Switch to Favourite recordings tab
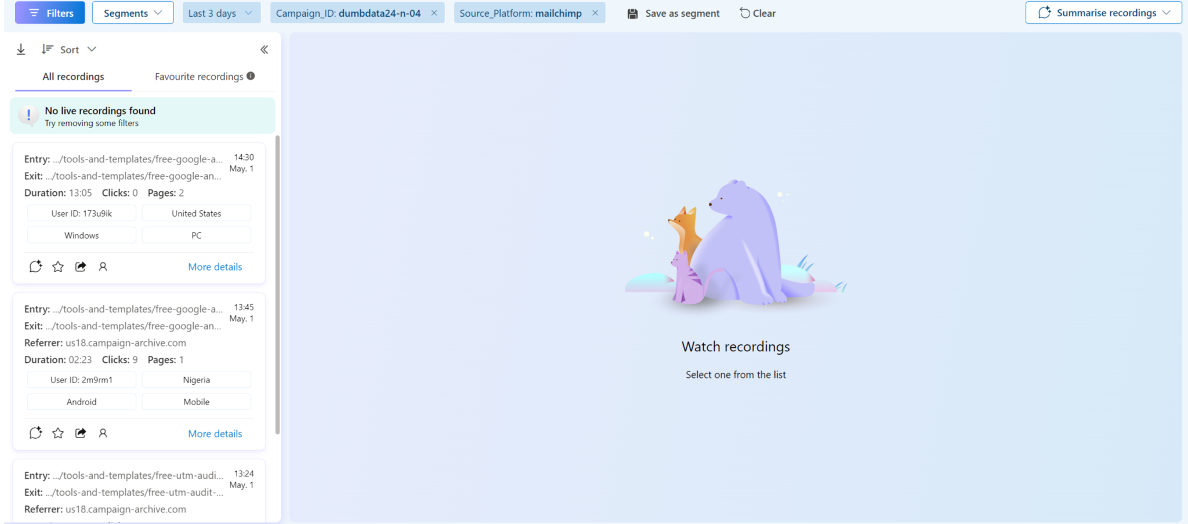 (x=199, y=77)
